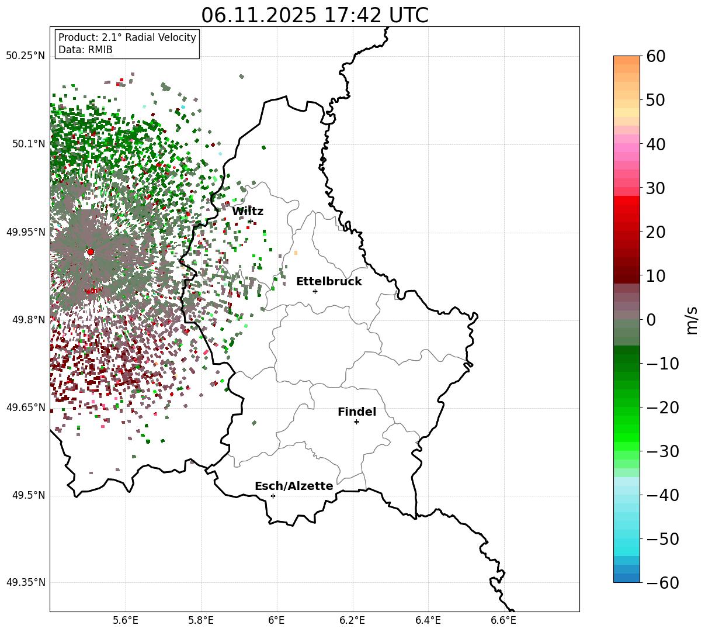
Task: Pick the orange 60 m/s colorbar top
Action: tap(627, 60)
